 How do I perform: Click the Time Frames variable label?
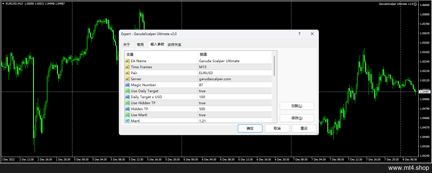[x=141, y=67]
